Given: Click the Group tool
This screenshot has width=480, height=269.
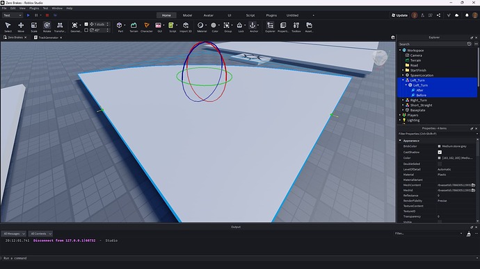Looking at the screenshot, I should (x=227, y=27).
